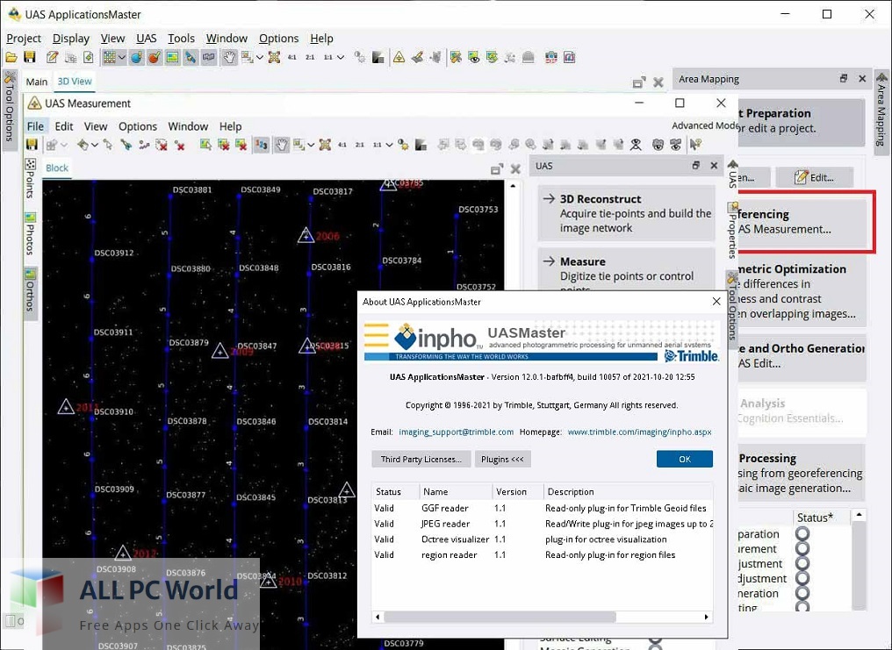Screen dimensions: 892x650
Task: Click the 3D Reconstruct step
Action: [x=626, y=213]
